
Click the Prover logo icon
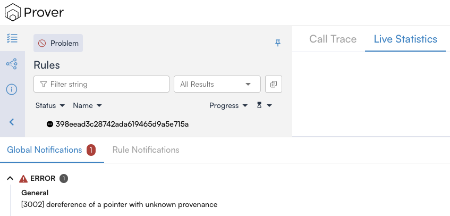tap(13, 12)
